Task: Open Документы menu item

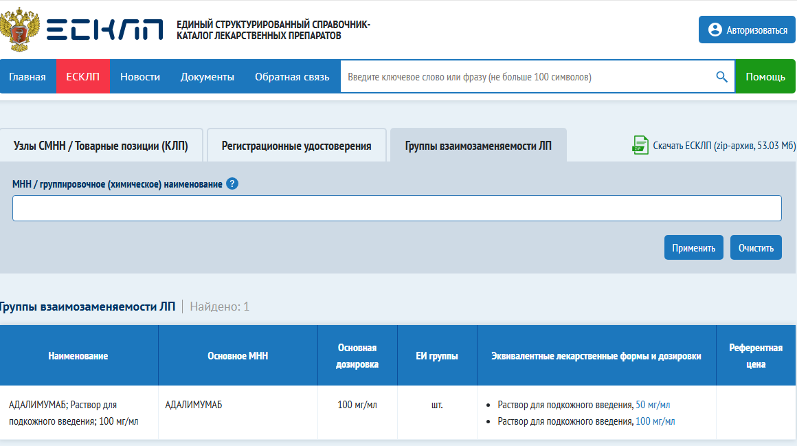Action: [x=207, y=77]
